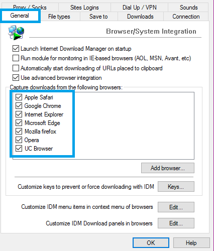Uncheck the Opera browser checkbox

coord(19,140)
